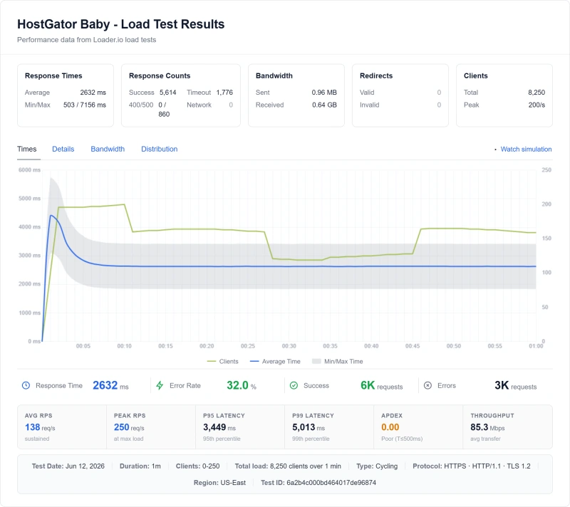The image size is (570, 507).
Task: Click the PEAK RPS 250 req/s value
Action: [129, 427]
